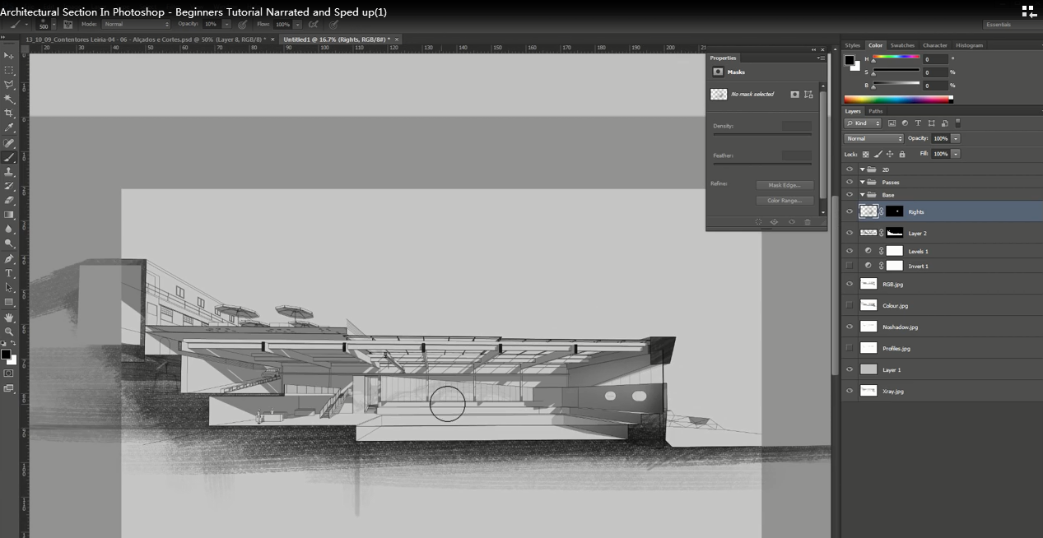Select the Hand tool
This screenshot has height=538, width=1043.
pyautogui.click(x=9, y=317)
